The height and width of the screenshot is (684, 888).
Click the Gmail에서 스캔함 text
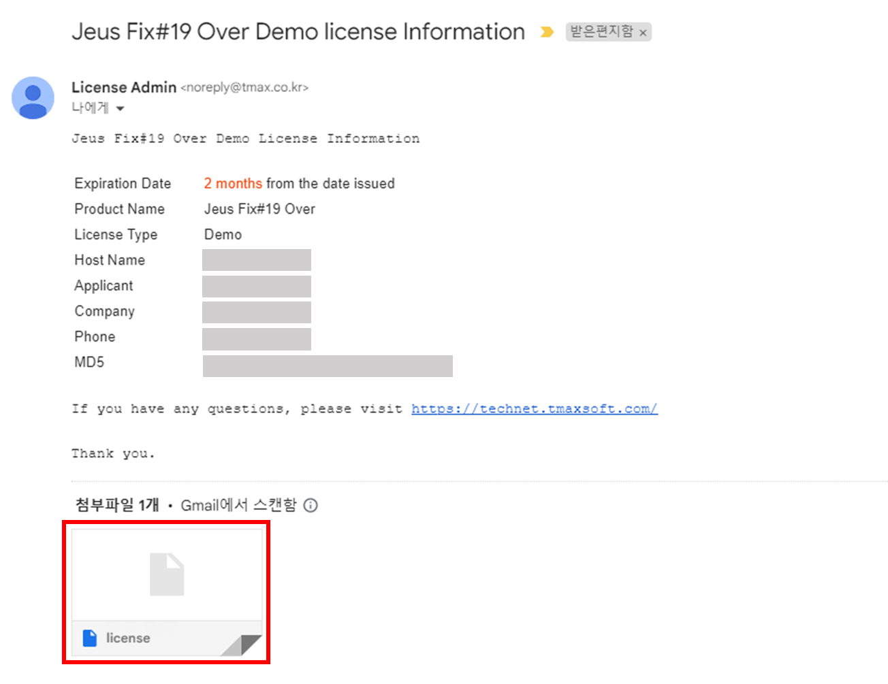238,505
